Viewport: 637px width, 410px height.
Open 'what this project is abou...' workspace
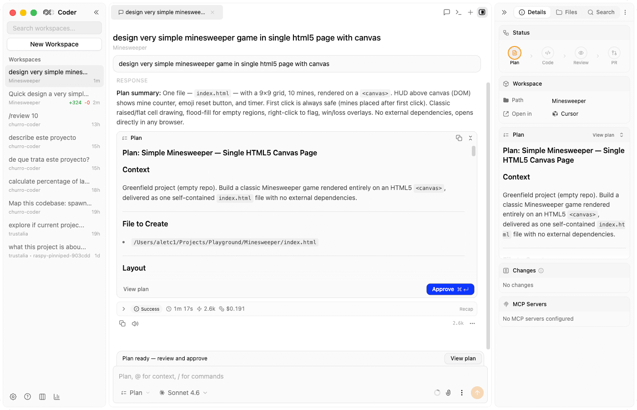55,251
